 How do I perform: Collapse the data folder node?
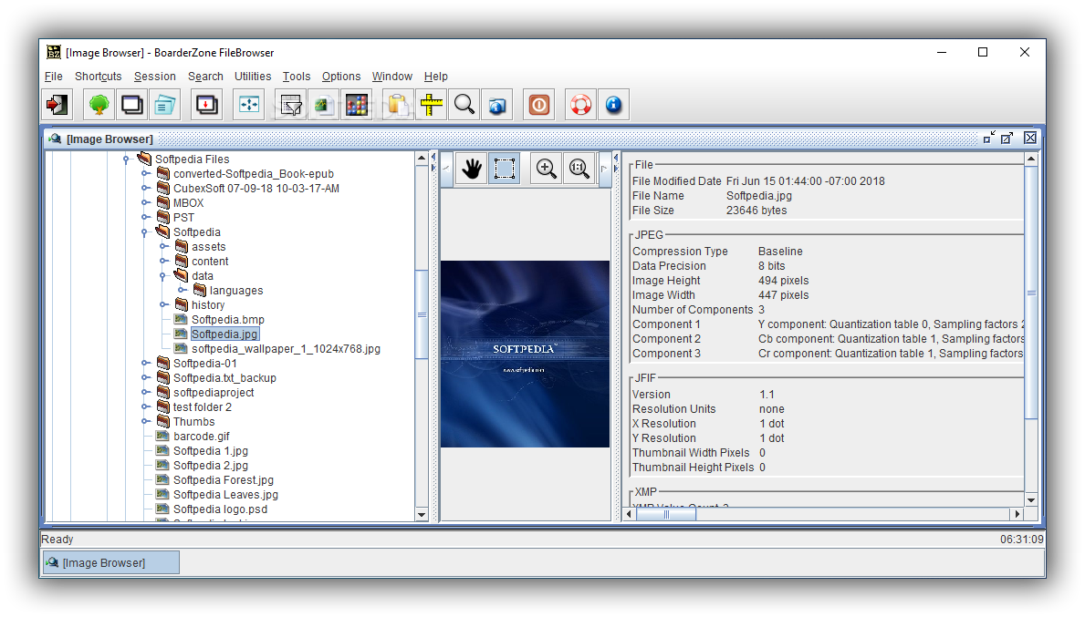pos(163,276)
